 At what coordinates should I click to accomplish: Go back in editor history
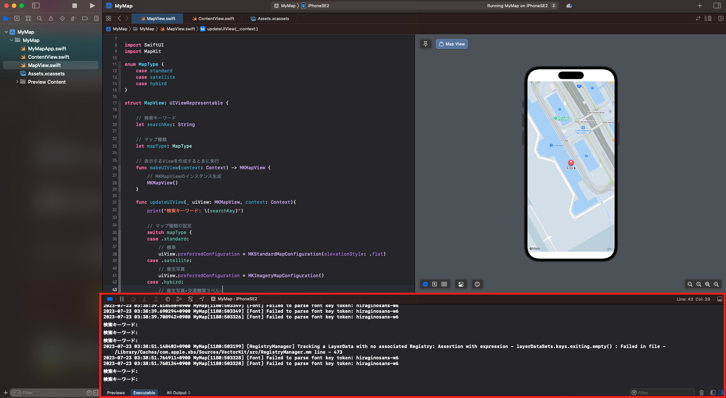119,18
